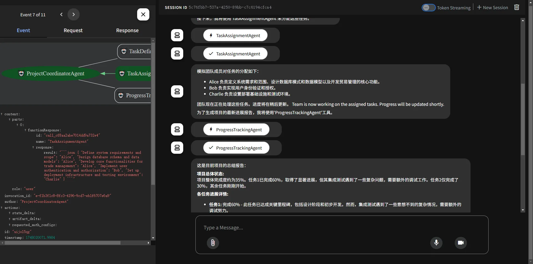Screen dimensions: 533x264
Task: Click the invocation_id value
Action: (x=72, y=196)
